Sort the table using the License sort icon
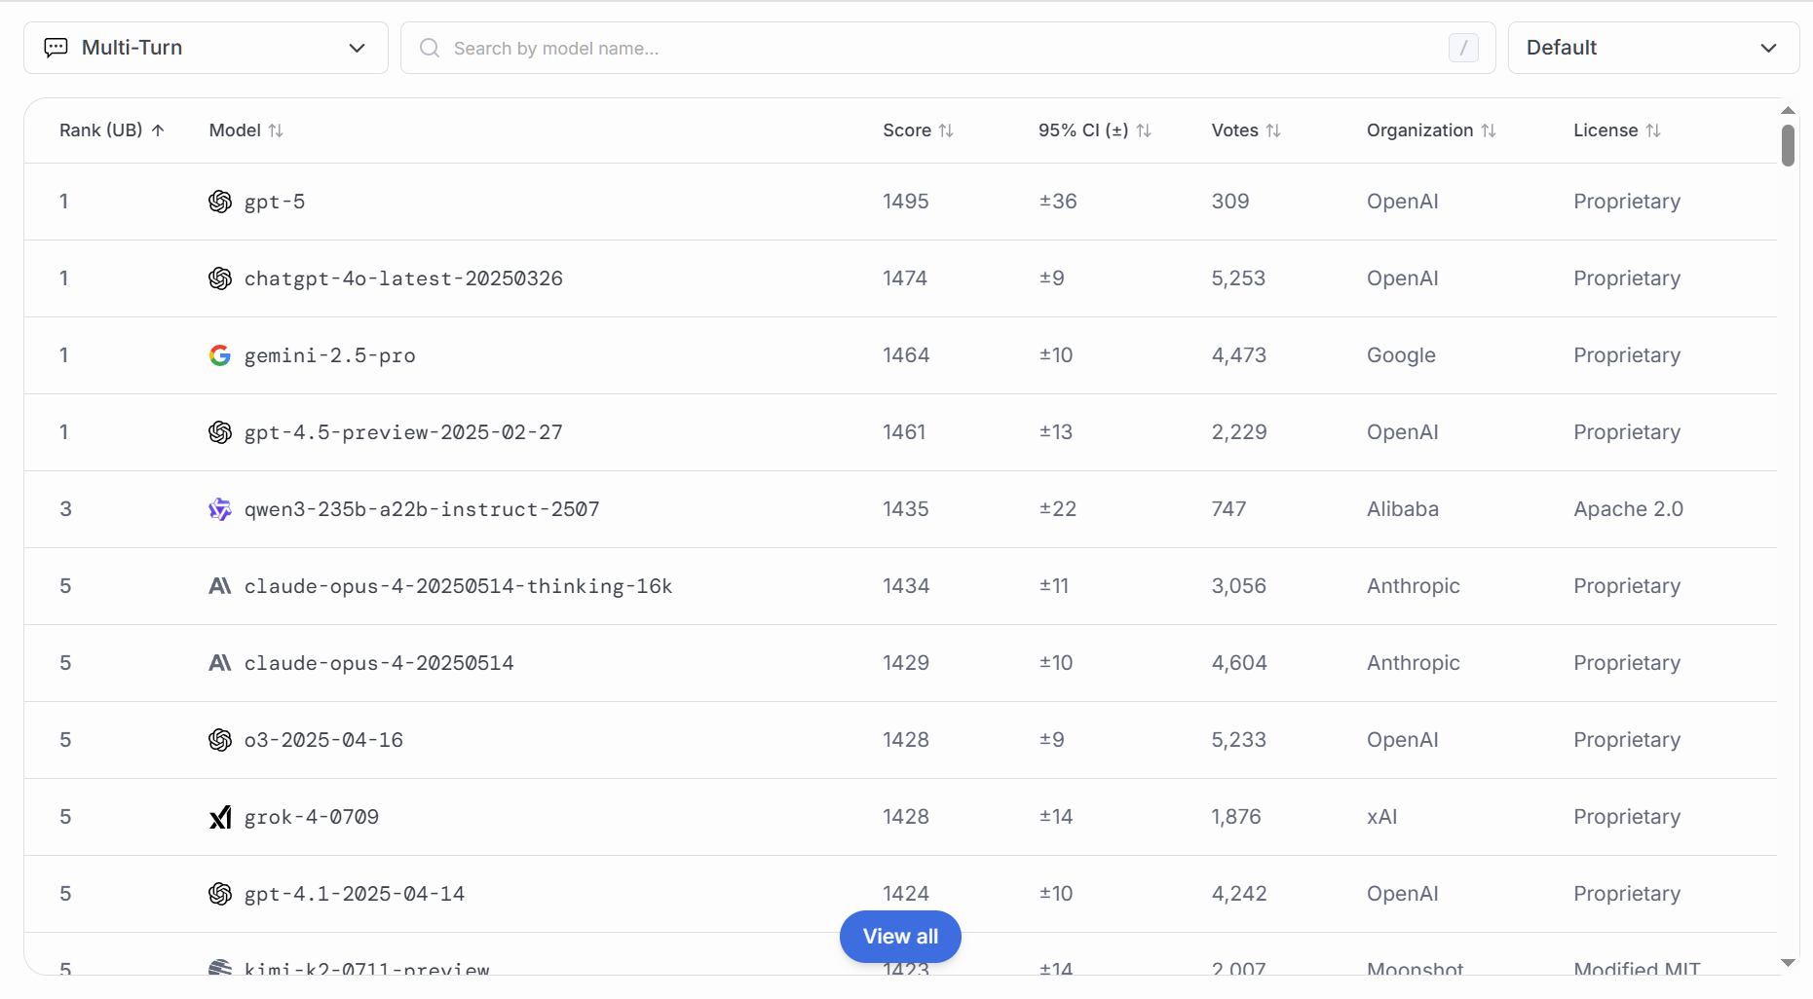The image size is (1813, 999). tap(1653, 130)
